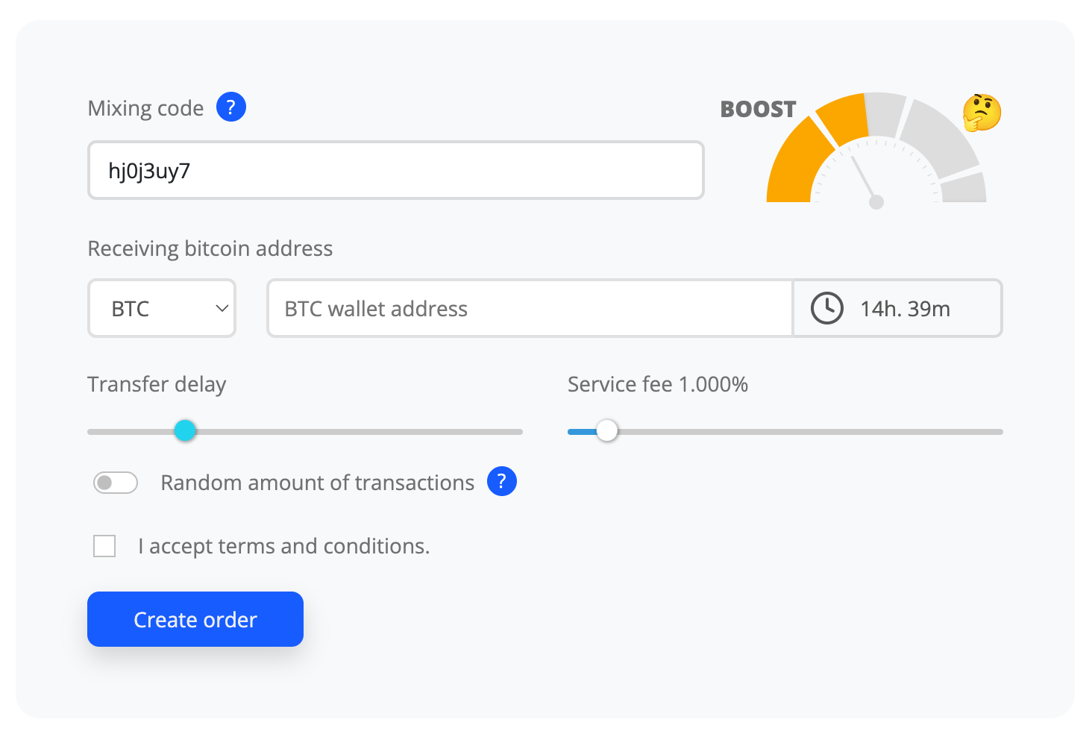Viewport: 1092px width, 737px height.
Task: Click the 14h. 39m timer display
Action: click(x=905, y=307)
